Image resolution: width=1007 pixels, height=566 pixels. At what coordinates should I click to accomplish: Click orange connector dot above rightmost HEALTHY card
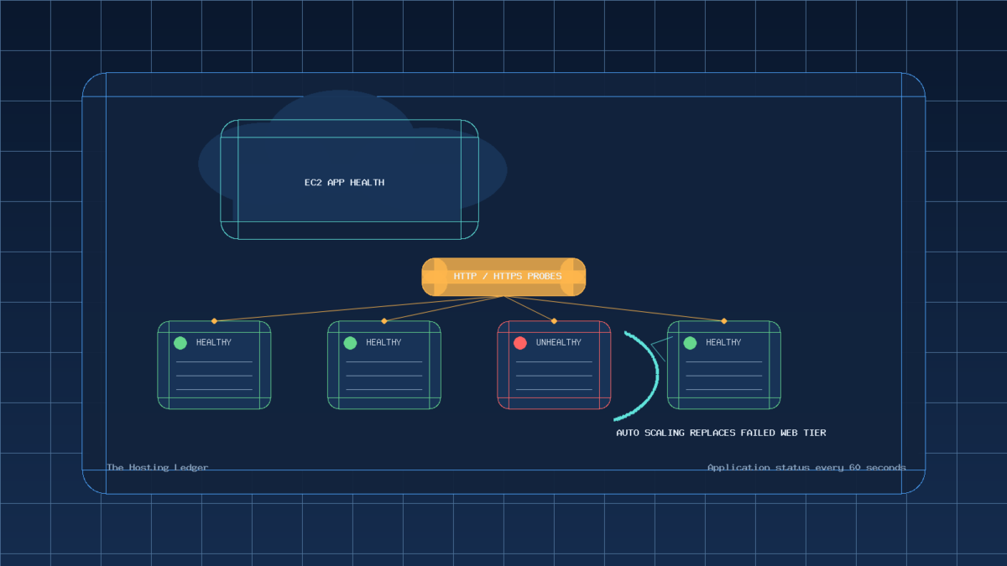(x=724, y=320)
